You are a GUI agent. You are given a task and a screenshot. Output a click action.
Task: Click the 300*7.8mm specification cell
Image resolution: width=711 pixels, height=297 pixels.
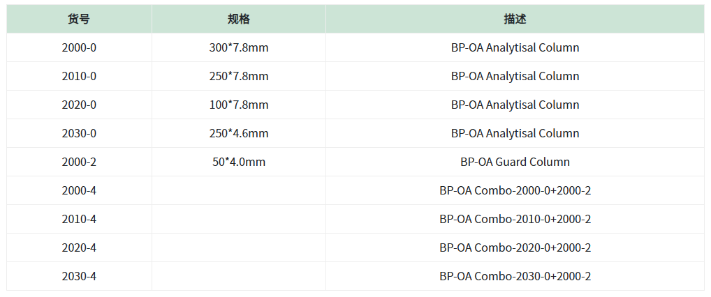coord(238,47)
